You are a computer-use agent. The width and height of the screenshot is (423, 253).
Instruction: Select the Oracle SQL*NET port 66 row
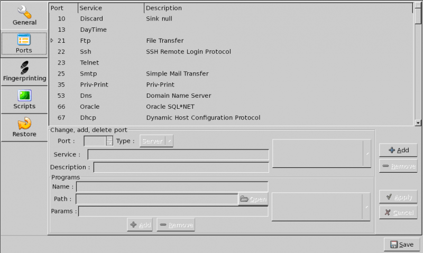point(159,107)
